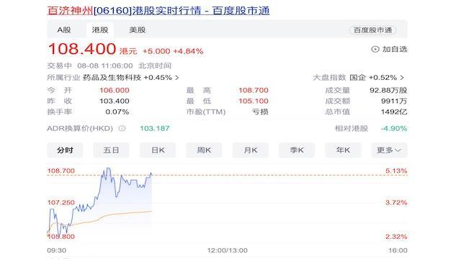Click the 百度股市通 badge button

point(372,30)
